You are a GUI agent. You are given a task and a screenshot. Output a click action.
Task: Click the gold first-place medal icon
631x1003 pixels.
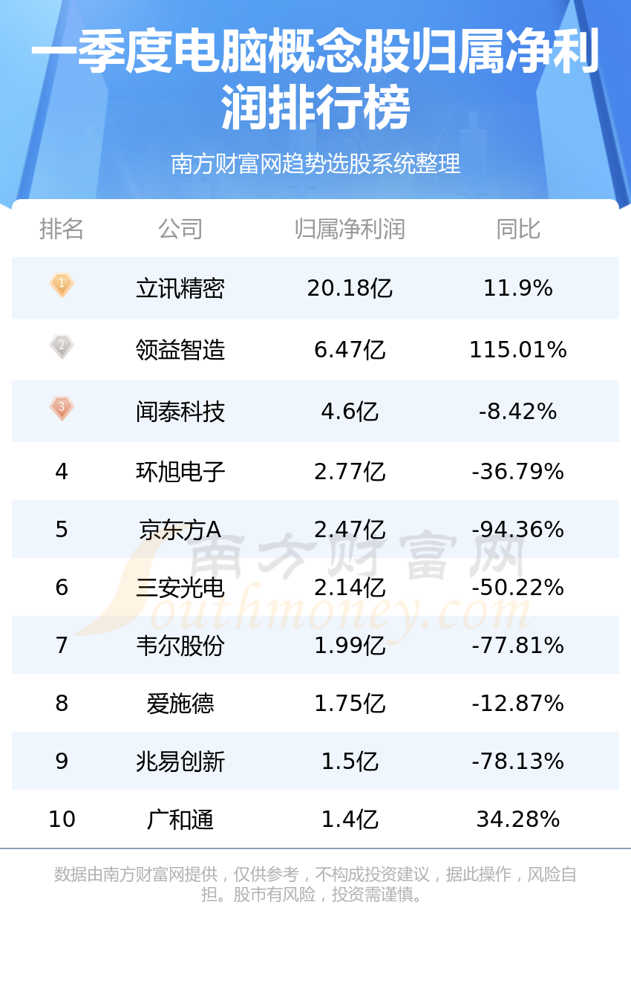(x=62, y=285)
